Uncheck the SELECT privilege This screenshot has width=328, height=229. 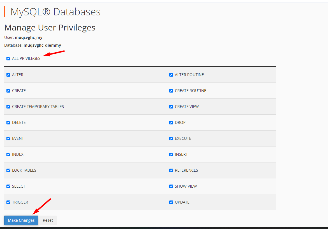pyautogui.click(x=8, y=186)
